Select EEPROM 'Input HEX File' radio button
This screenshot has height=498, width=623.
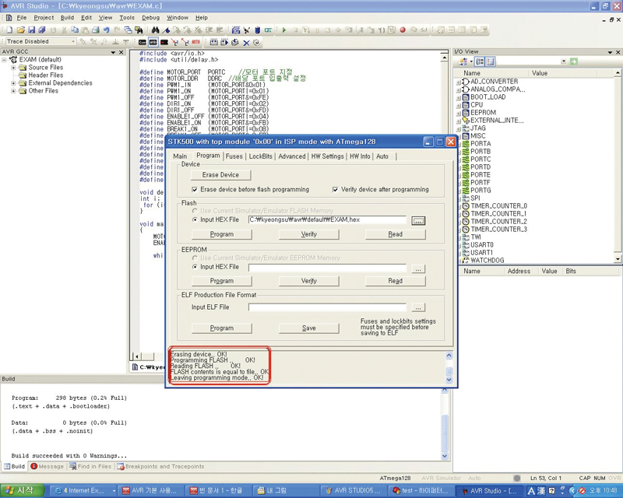[194, 267]
